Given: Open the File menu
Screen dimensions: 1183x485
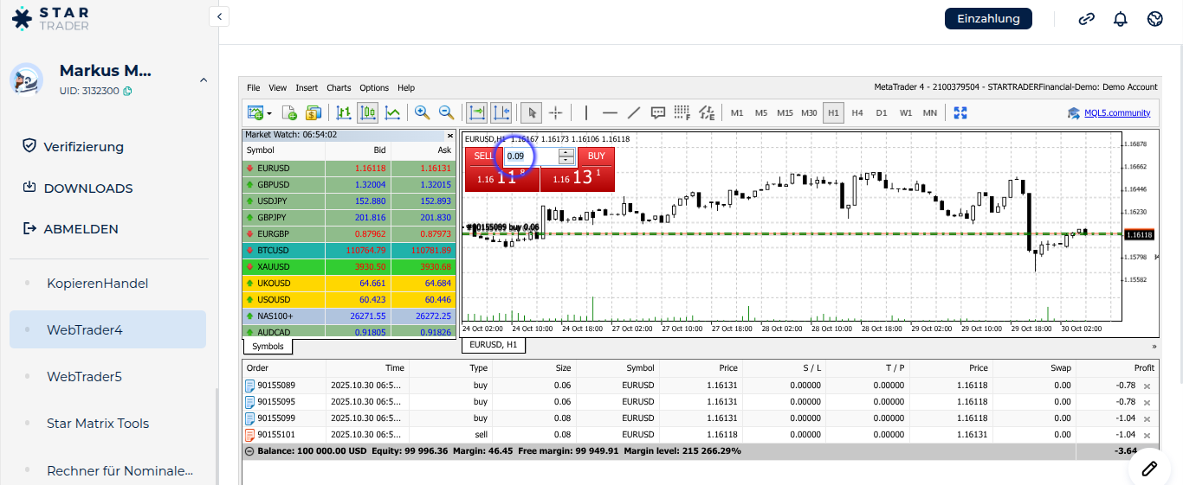Looking at the screenshot, I should coord(254,87).
